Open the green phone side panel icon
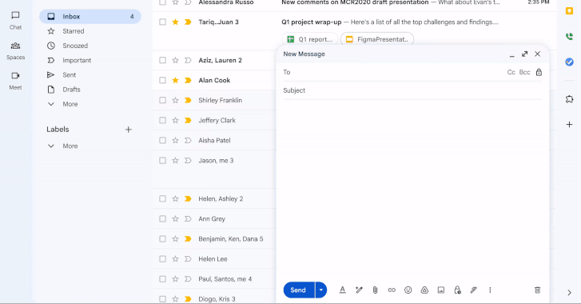This screenshot has height=304, width=581. (569, 36)
